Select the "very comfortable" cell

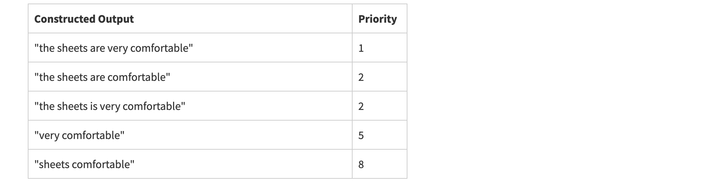click(79, 135)
